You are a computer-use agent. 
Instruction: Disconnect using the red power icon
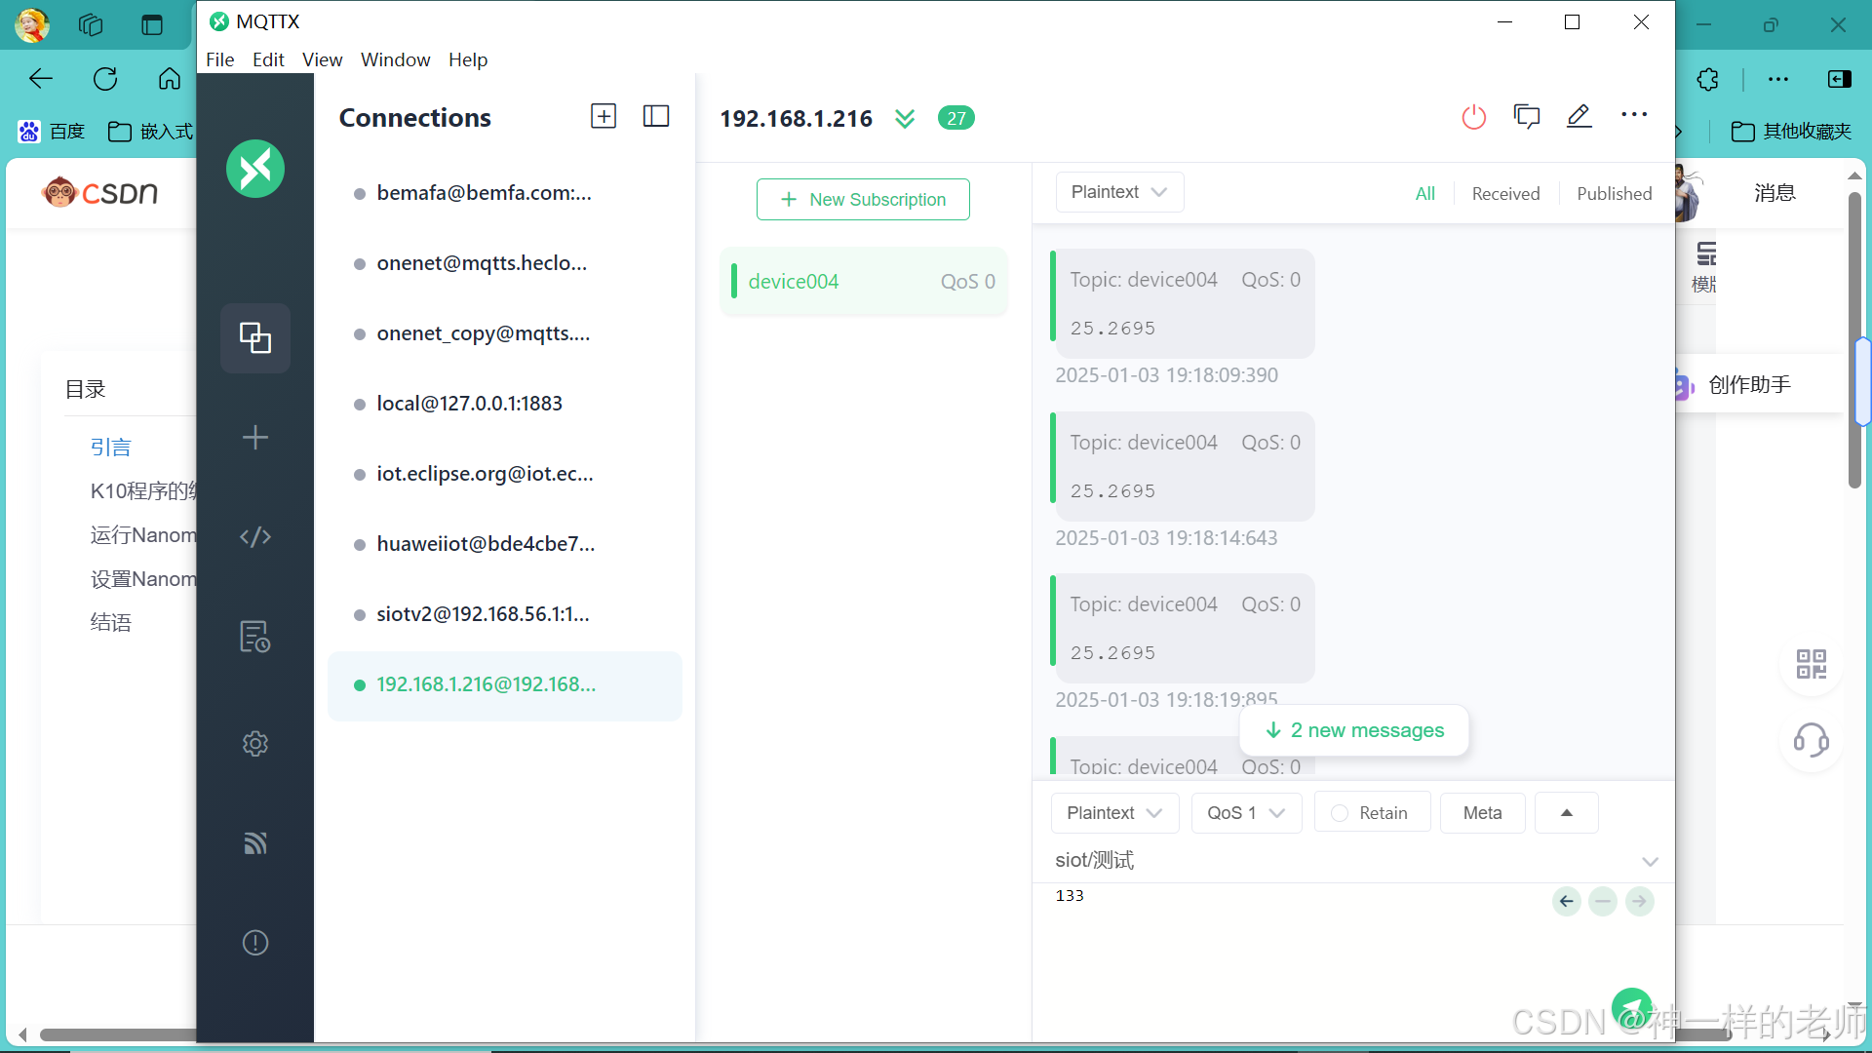[1474, 117]
